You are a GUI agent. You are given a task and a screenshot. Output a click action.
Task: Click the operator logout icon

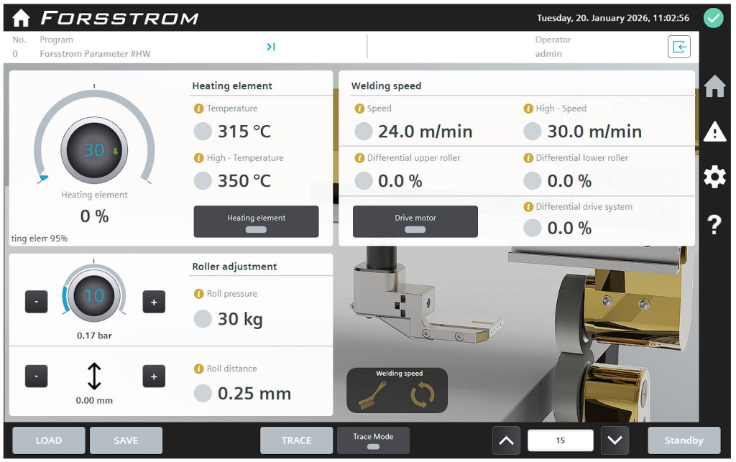(x=678, y=47)
